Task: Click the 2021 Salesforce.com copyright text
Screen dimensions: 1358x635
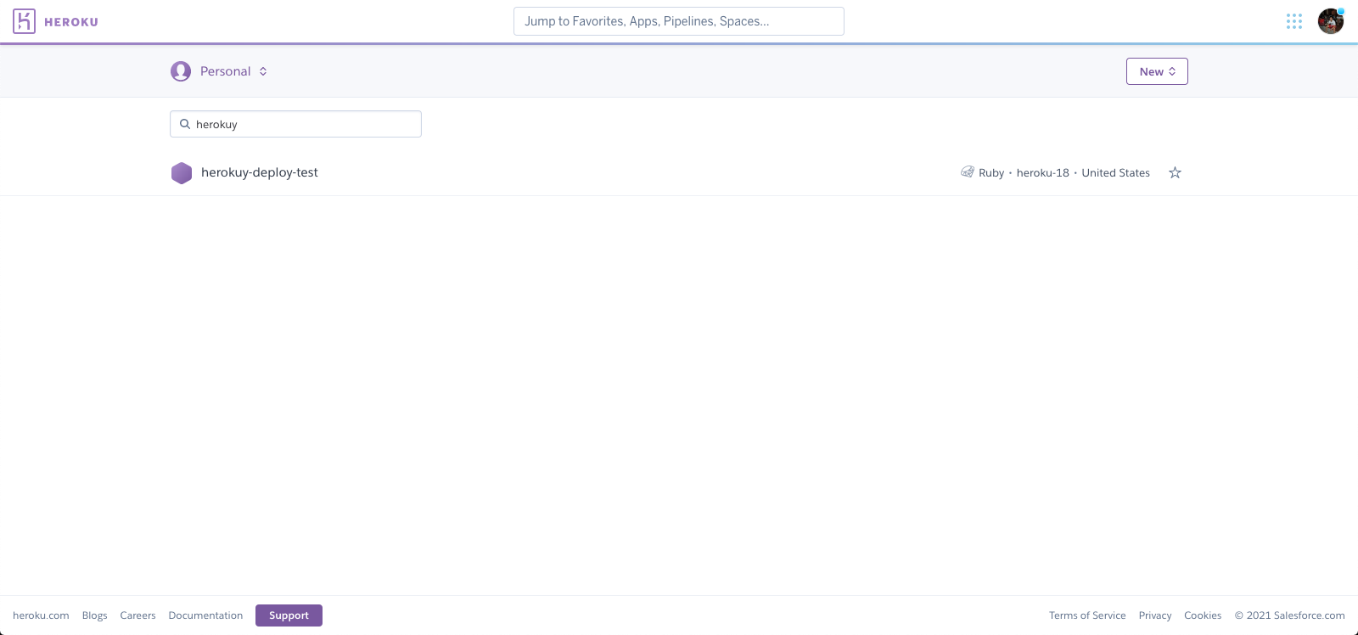Action: [1289, 615]
